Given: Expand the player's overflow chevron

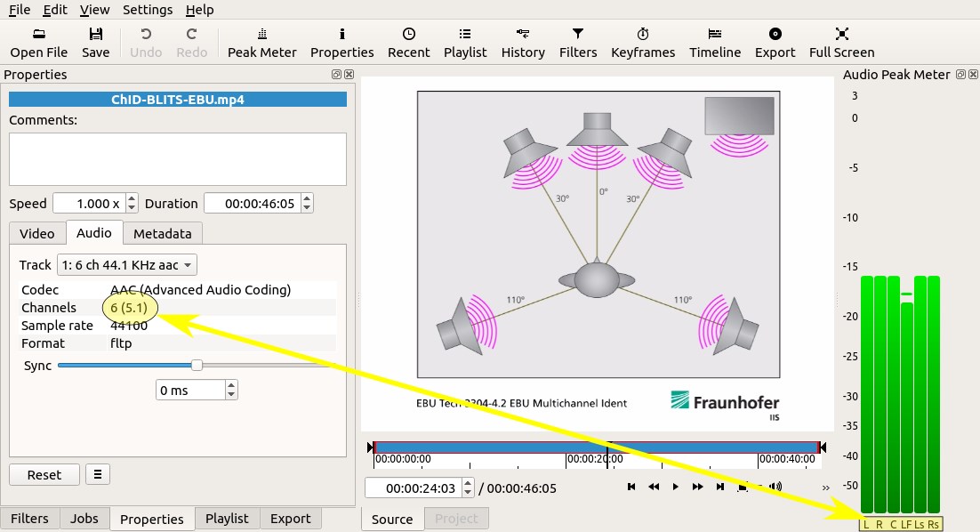Looking at the screenshot, I should click(x=825, y=488).
